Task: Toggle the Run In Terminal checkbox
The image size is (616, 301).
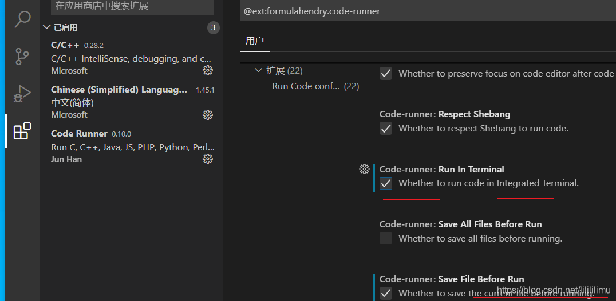Action: [386, 183]
